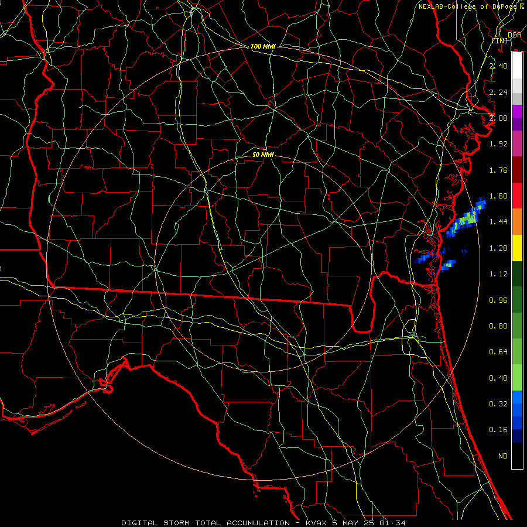Click the 2.08 legend value
Viewport: 527px width, 527px height.
tap(498, 118)
